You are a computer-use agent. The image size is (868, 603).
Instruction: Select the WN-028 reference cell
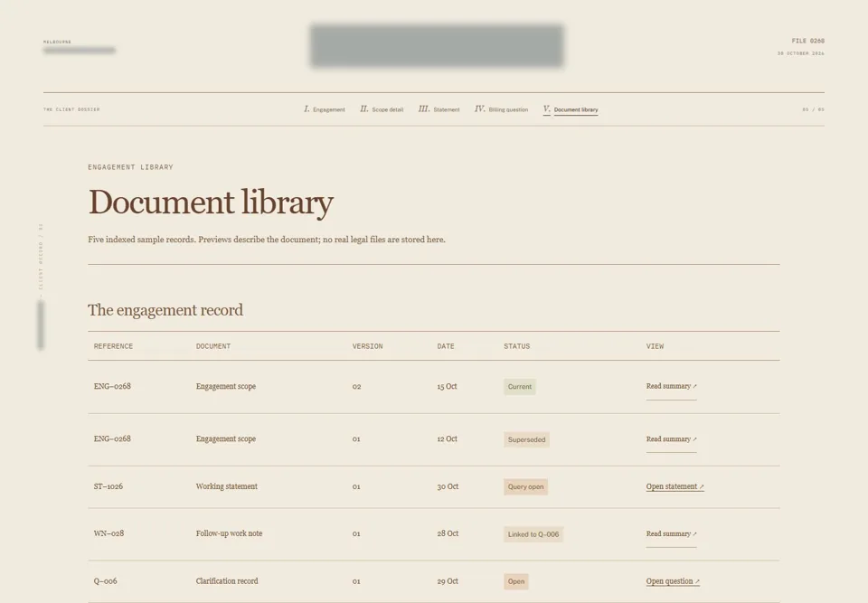tap(109, 533)
